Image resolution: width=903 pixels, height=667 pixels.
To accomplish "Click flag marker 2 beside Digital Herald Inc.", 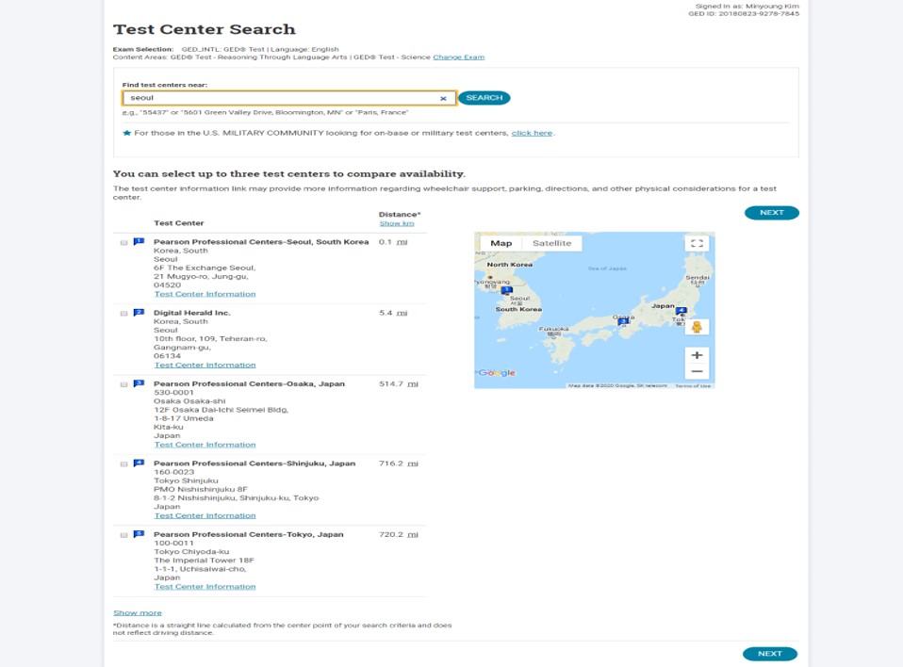I will (139, 313).
